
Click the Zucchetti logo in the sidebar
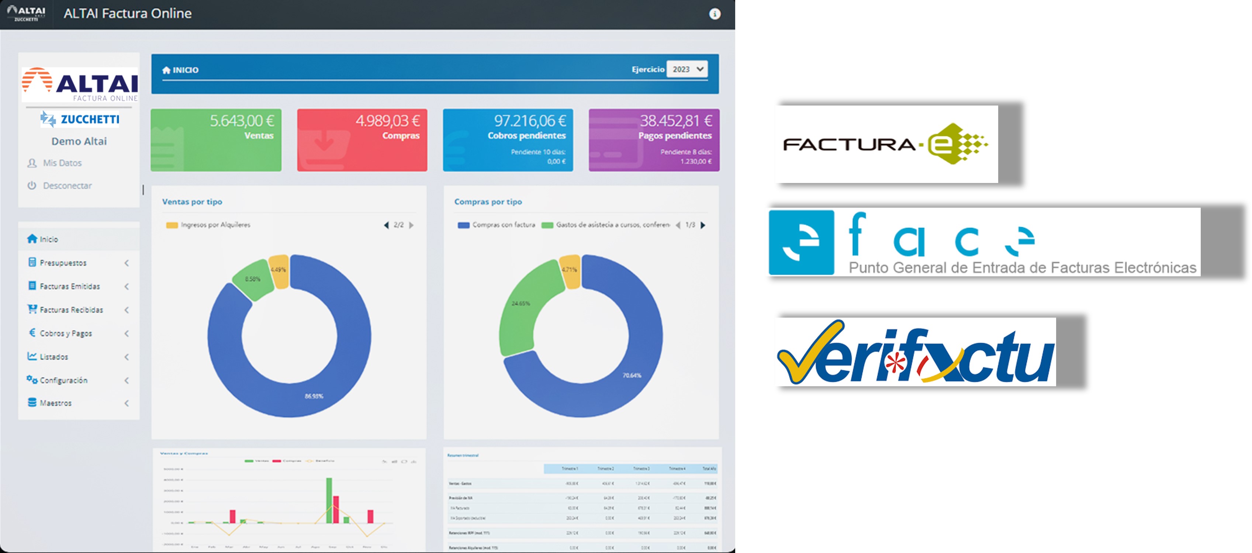80,119
